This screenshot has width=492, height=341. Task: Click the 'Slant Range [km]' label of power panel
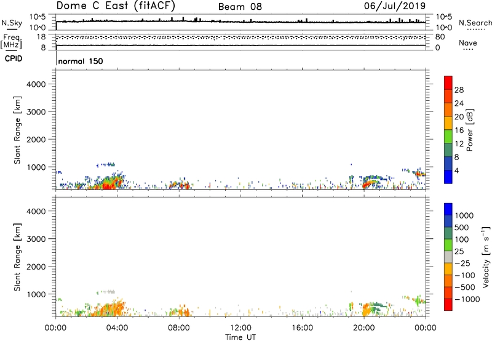pos(17,130)
